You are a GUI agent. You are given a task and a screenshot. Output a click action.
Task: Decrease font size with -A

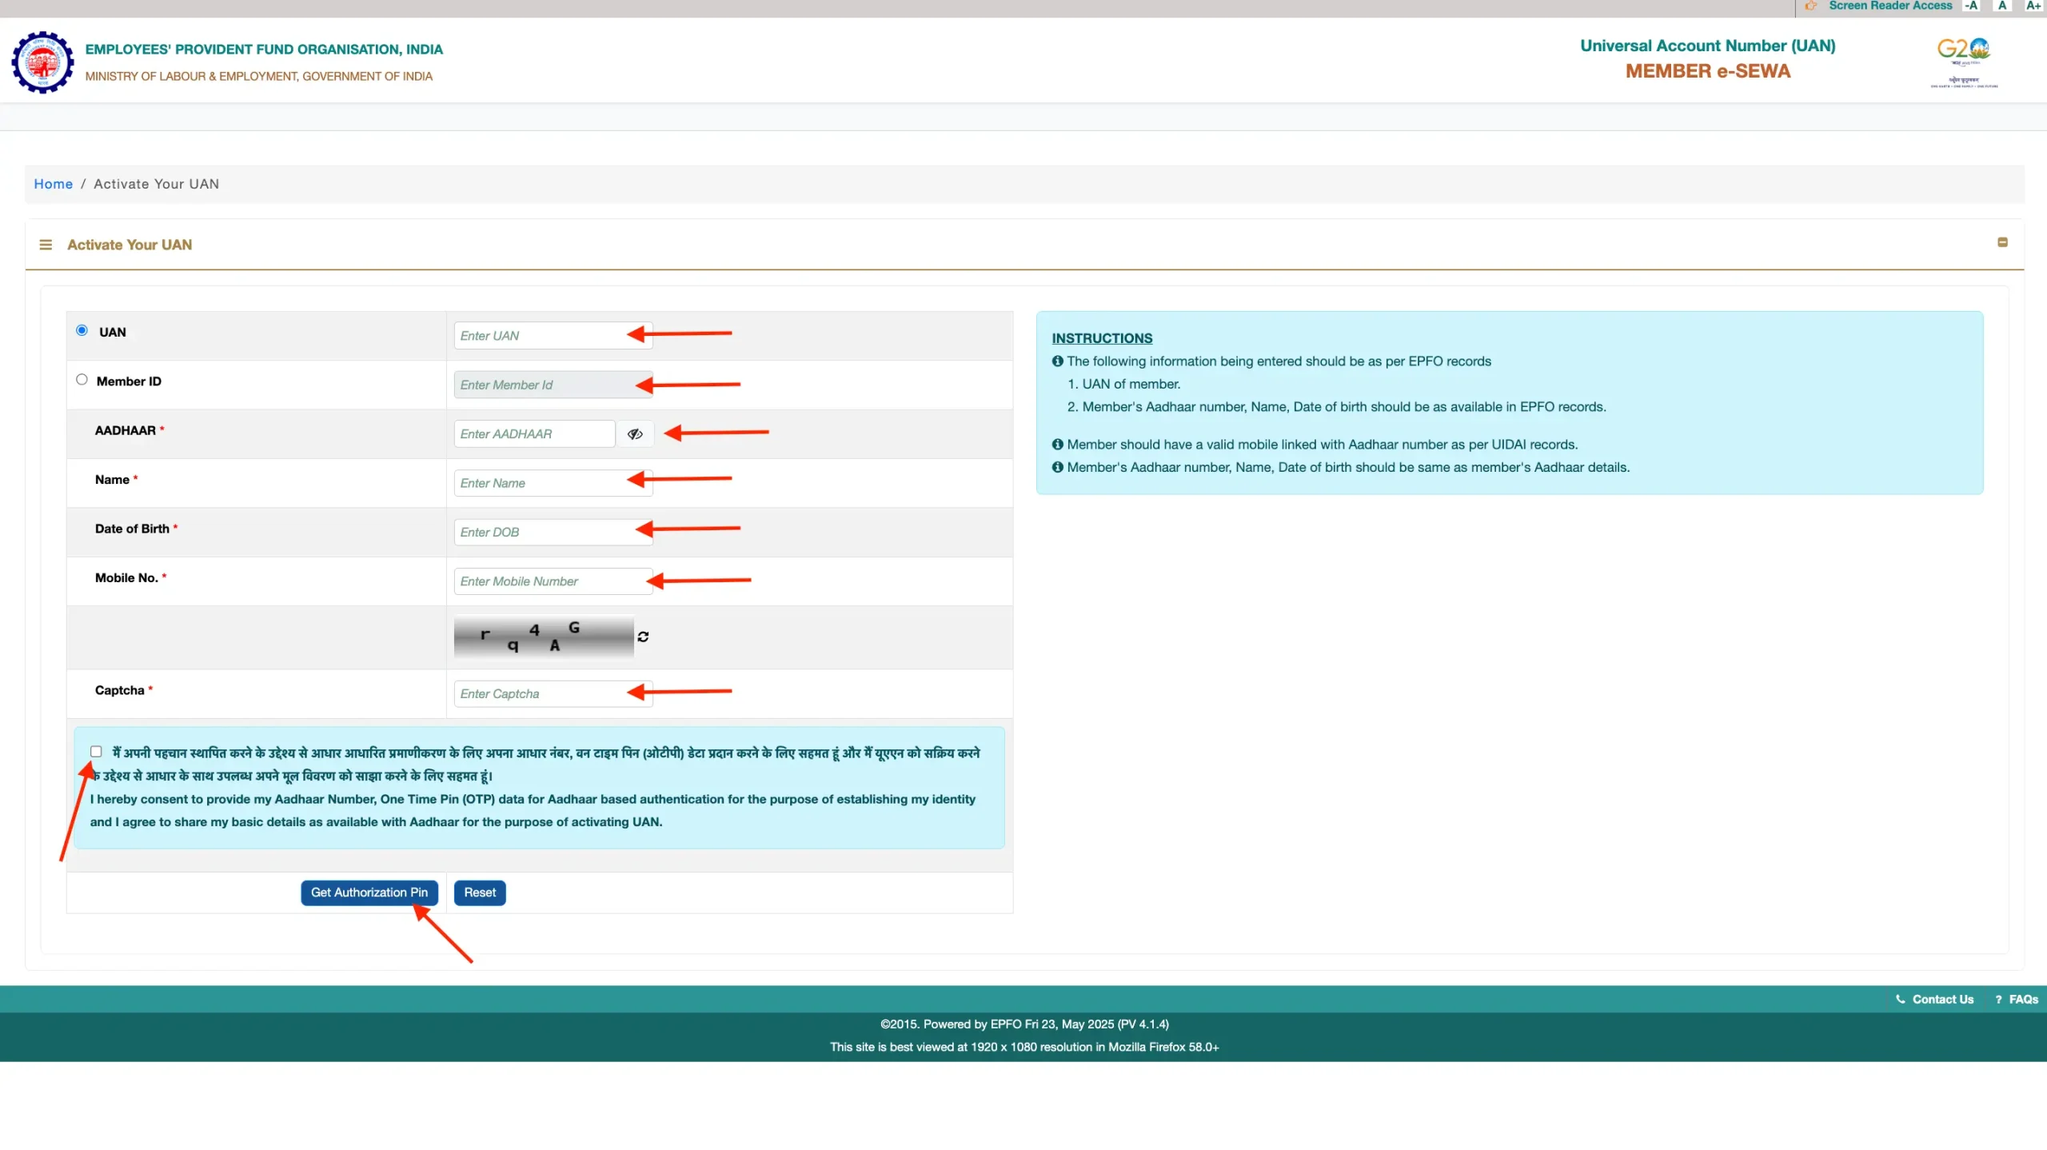click(x=1972, y=6)
